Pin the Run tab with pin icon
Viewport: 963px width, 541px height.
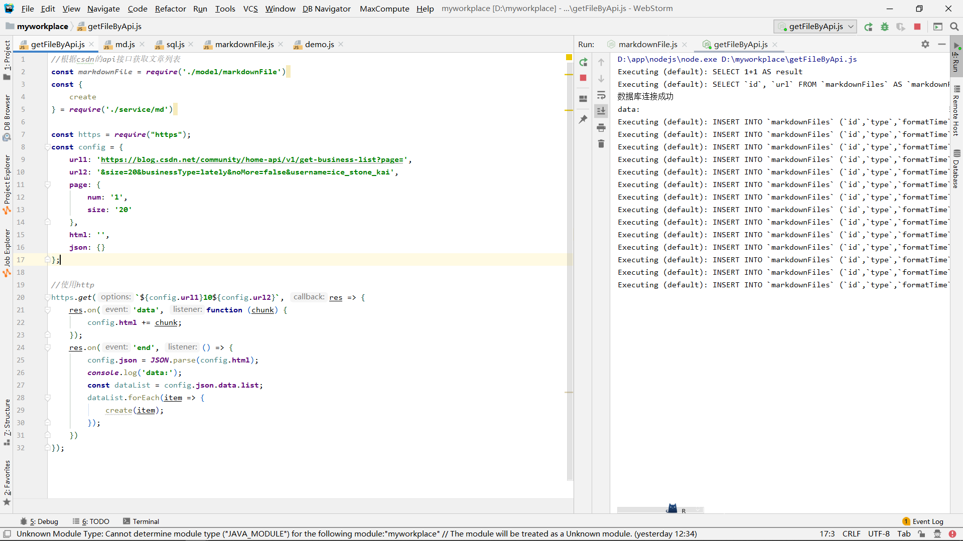583,119
